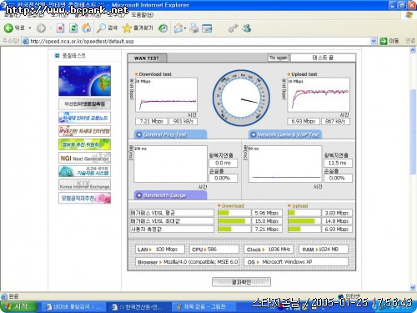Viewport: 417px width, 313px height.
Task: Click the Print icon in the toolbar
Action: [194, 28]
